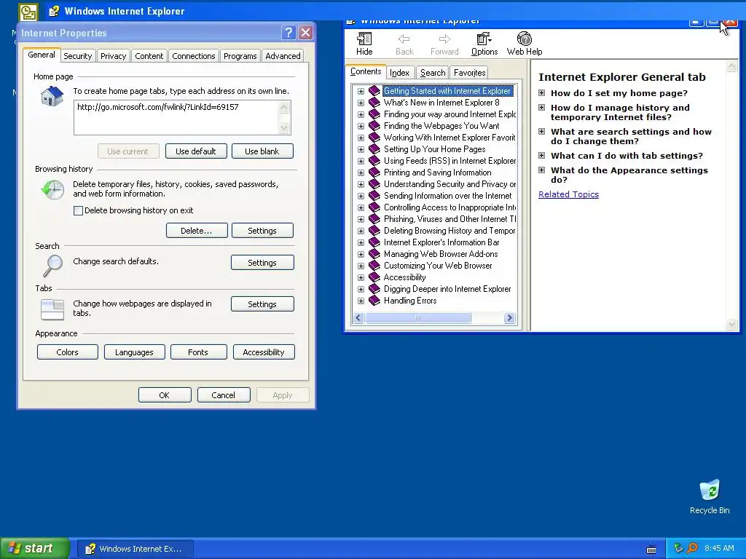This screenshot has width=746, height=559.
Task: Click the book icon beside Setting Up Your Home Pages
Action: (x=374, y=148)
